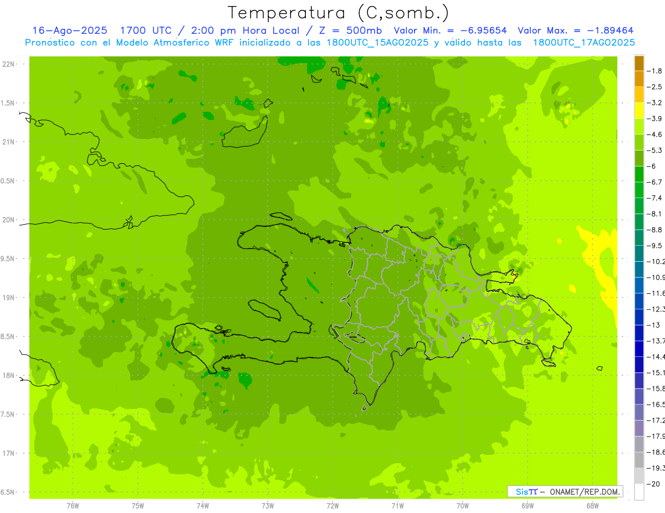
Task: Pick the blue swatch between -13 and -13.7
Action: (x=640, y=333)
